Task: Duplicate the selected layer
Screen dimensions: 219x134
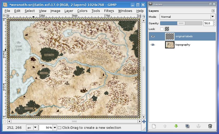Action: (187, 126)
